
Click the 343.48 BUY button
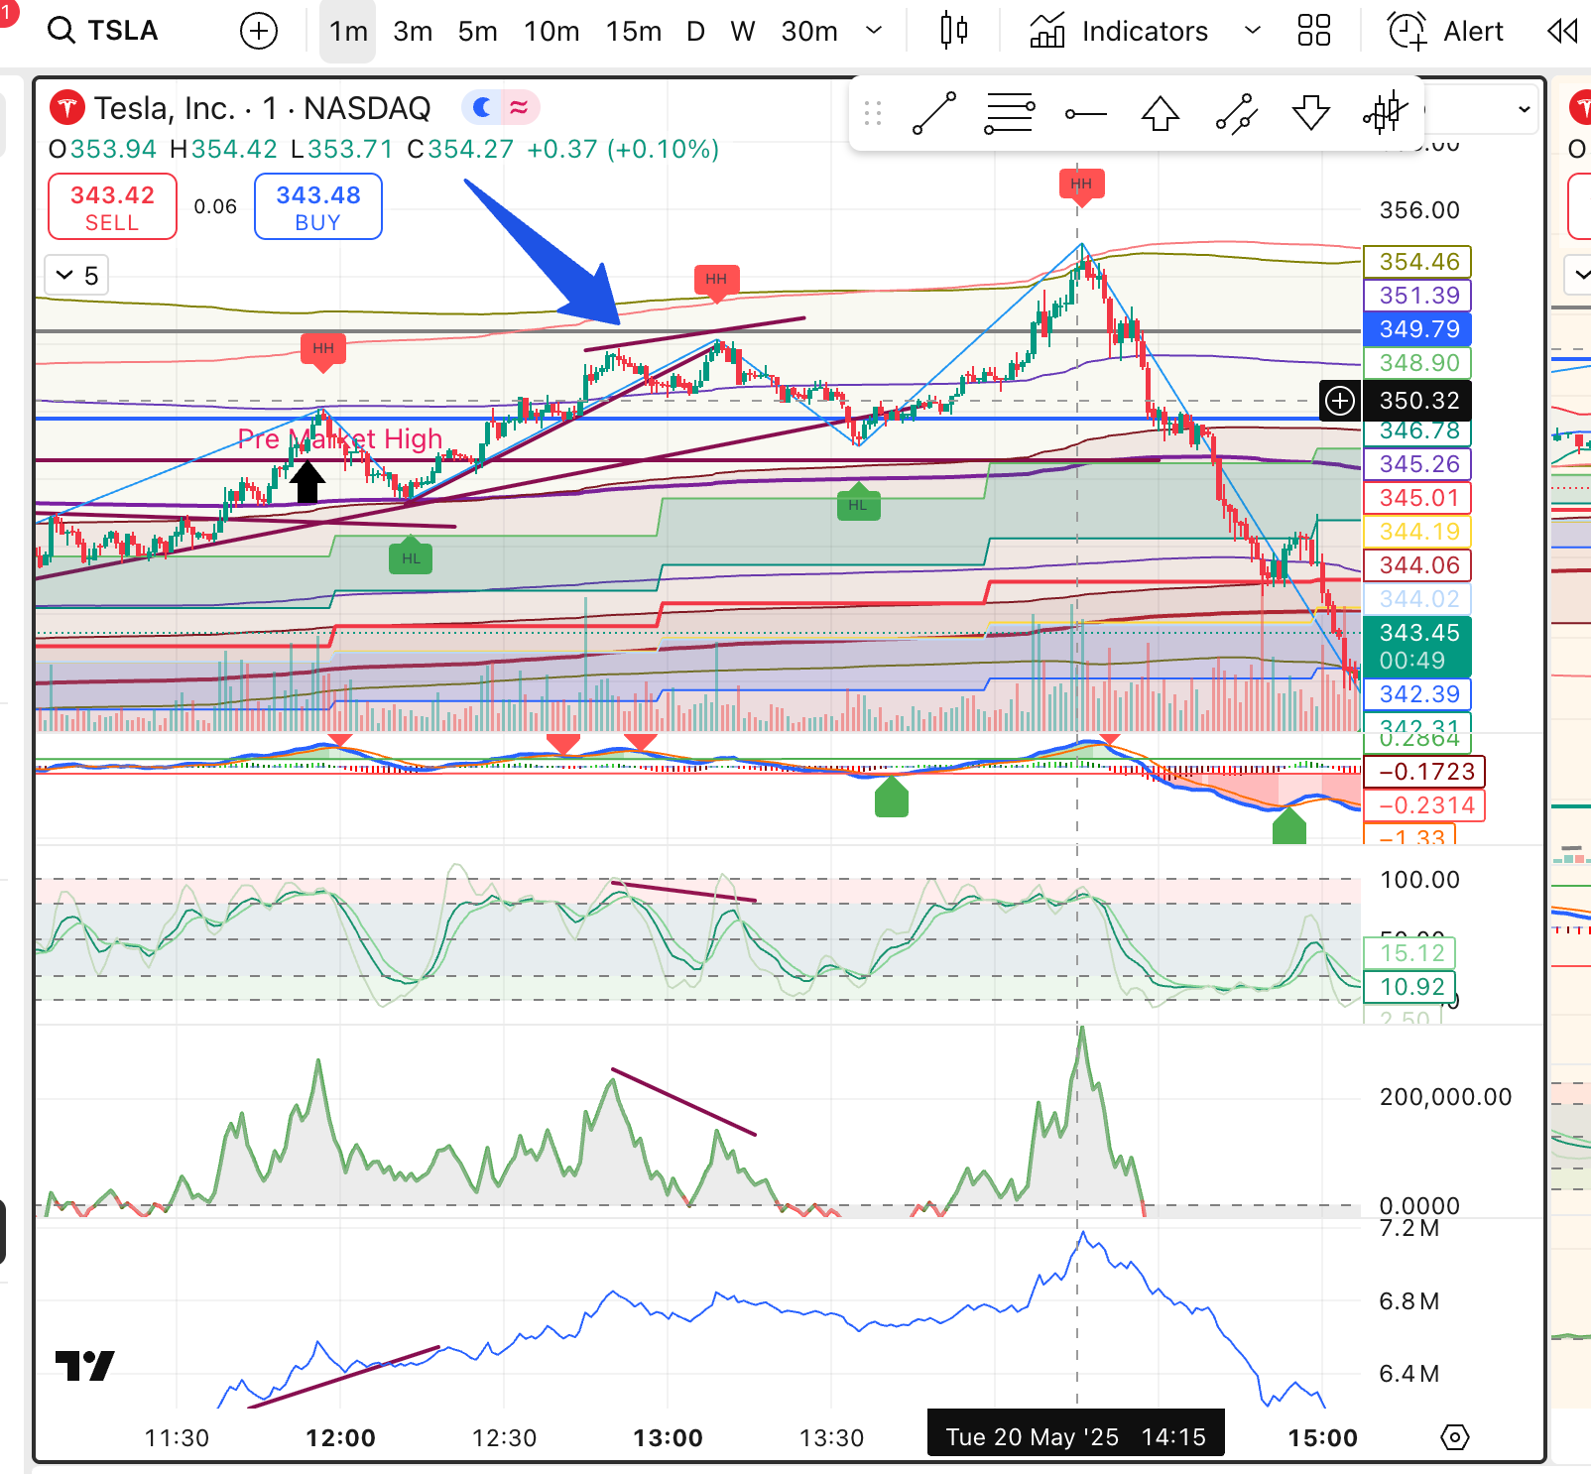(317, 206)
